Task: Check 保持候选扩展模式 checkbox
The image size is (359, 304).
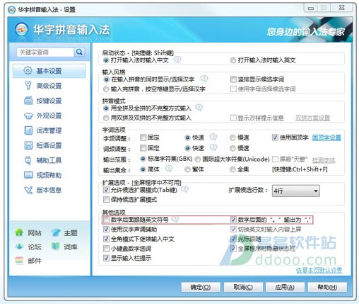Action: (106, 200)
